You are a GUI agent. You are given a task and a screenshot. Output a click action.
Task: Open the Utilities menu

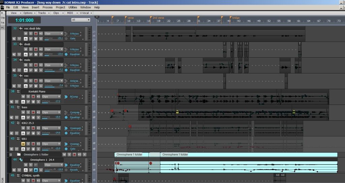click(72, 7)
